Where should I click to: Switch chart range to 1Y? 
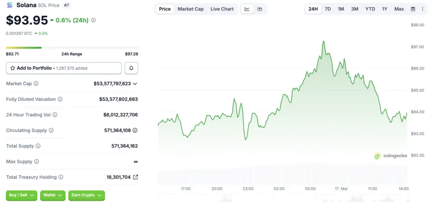(385, 9)
